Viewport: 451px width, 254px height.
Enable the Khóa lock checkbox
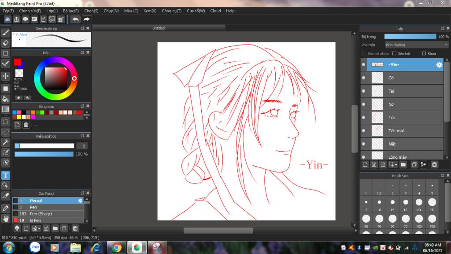coord(424,53)
